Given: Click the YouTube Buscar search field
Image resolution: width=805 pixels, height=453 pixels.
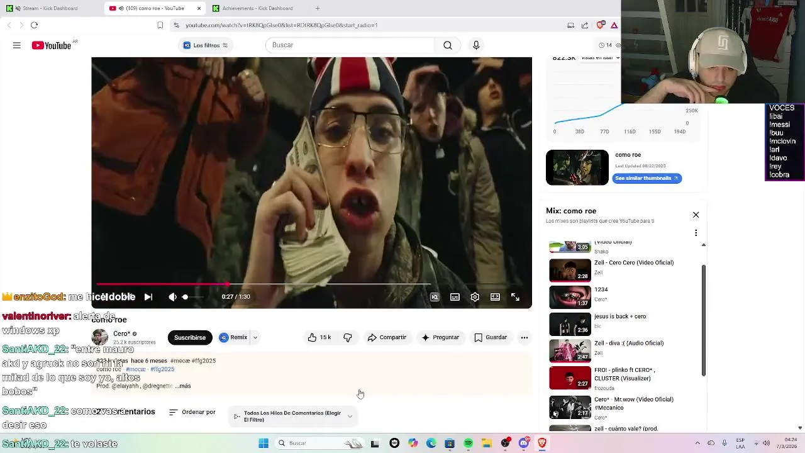Looking at the screenshot, I should pos(350,45).
